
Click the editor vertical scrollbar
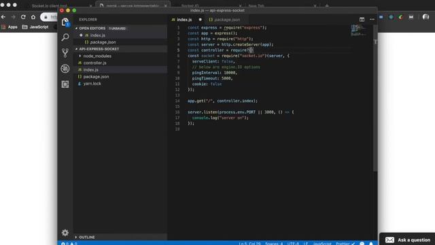375,98
